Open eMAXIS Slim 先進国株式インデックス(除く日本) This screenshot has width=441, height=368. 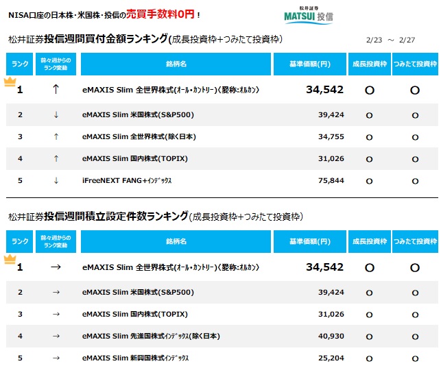(151, 336)
